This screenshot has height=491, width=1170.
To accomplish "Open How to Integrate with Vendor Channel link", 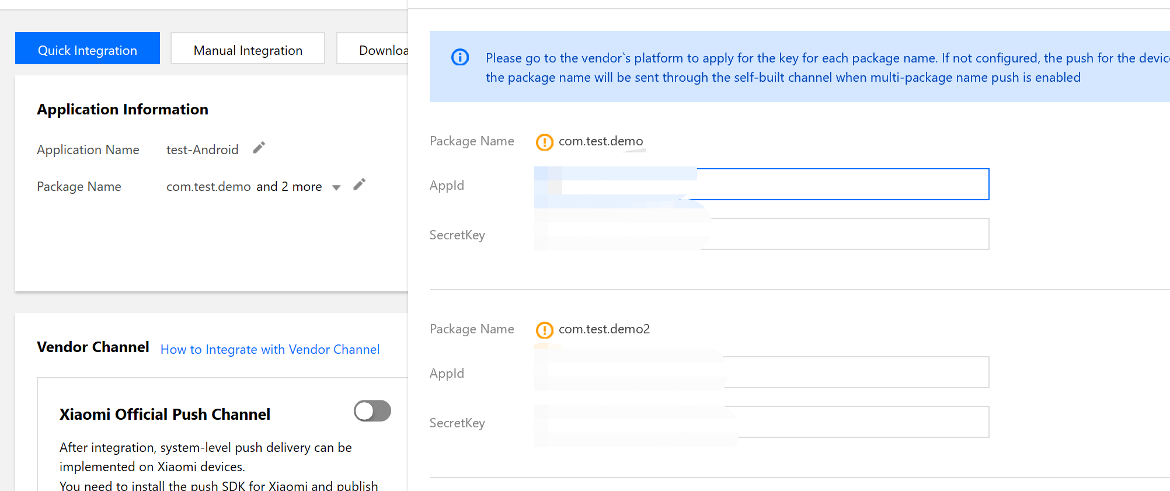I will click(x=270, y=349).
